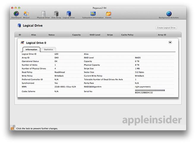Image resolution: width=196 pixels, height=144 pixels.
Task: Click the 6 TB capacity value
Action: point(137,61)
